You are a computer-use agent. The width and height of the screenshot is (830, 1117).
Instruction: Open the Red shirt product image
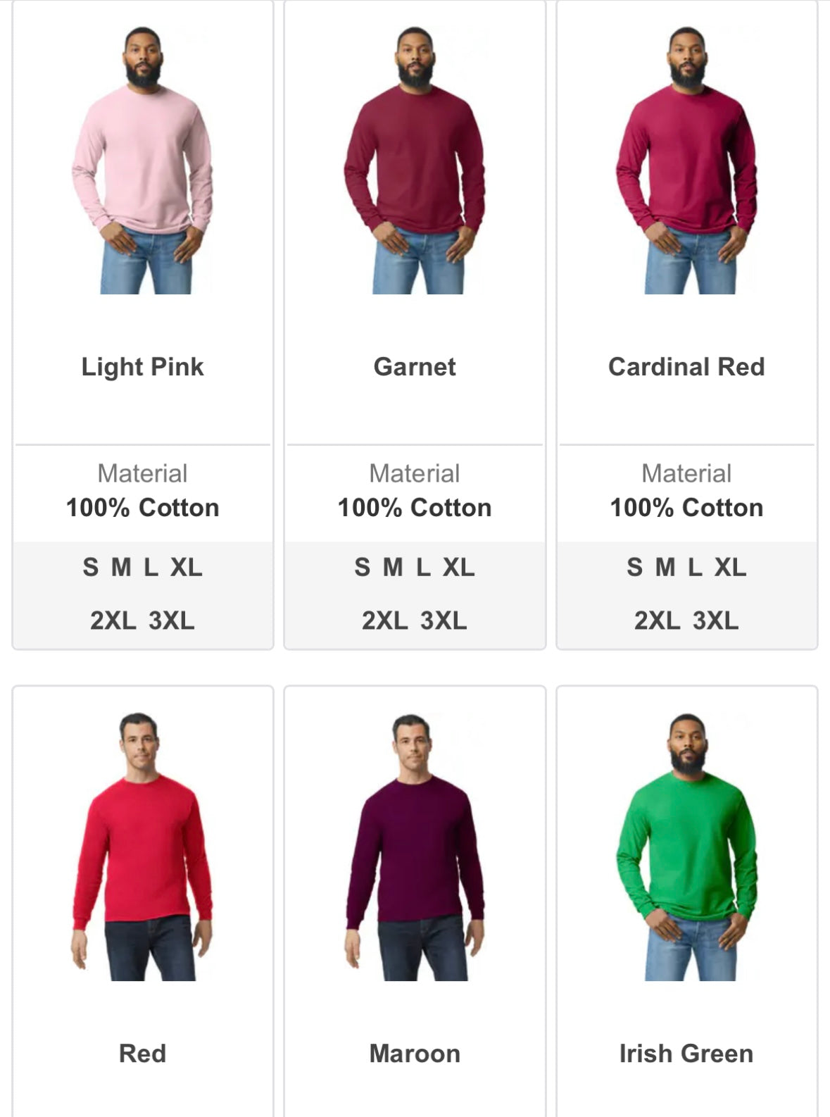(142, 847)
